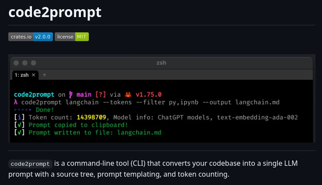The height and width of the screenshot is (185, 322).
Task: Add a new terminal tab with plus
Action: tap(44, 75)
